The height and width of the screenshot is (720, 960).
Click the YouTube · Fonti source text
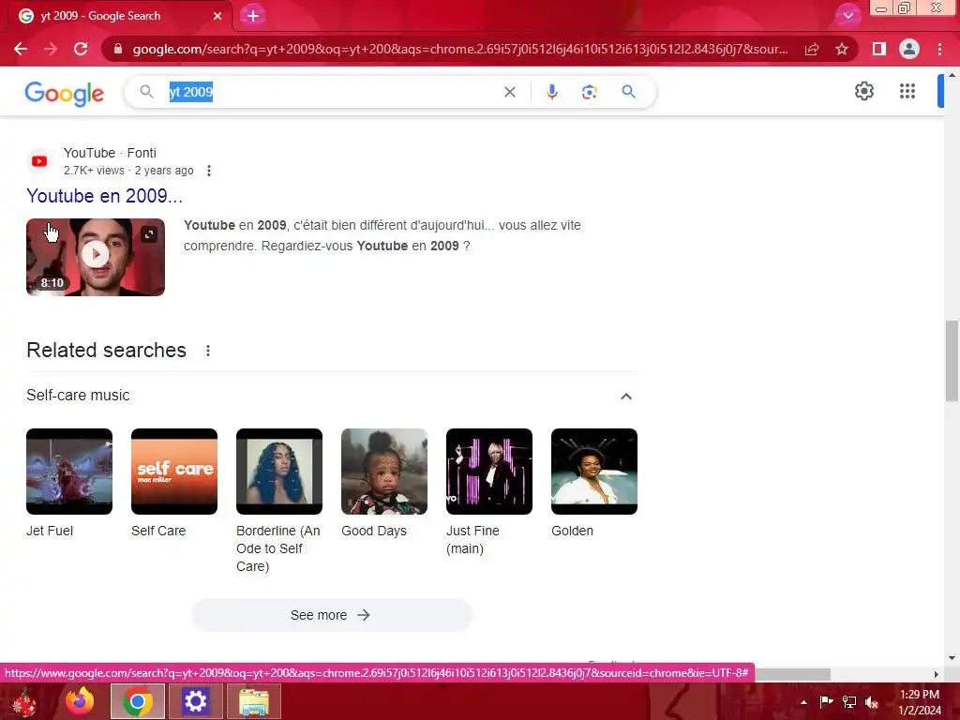[111, 153]
